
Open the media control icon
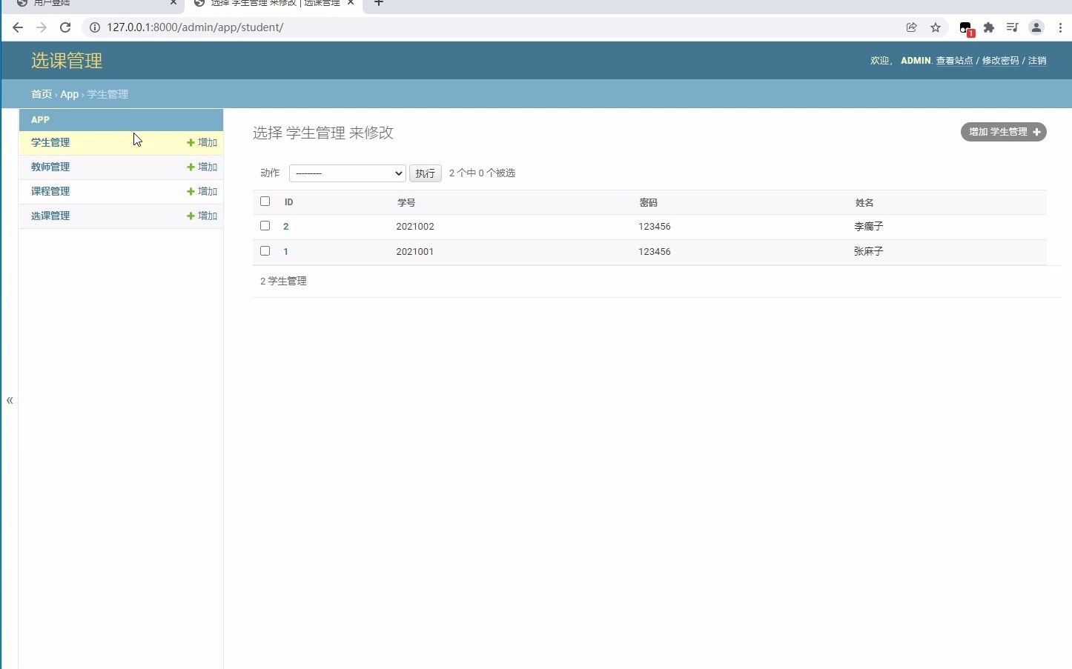[1013, 27]
